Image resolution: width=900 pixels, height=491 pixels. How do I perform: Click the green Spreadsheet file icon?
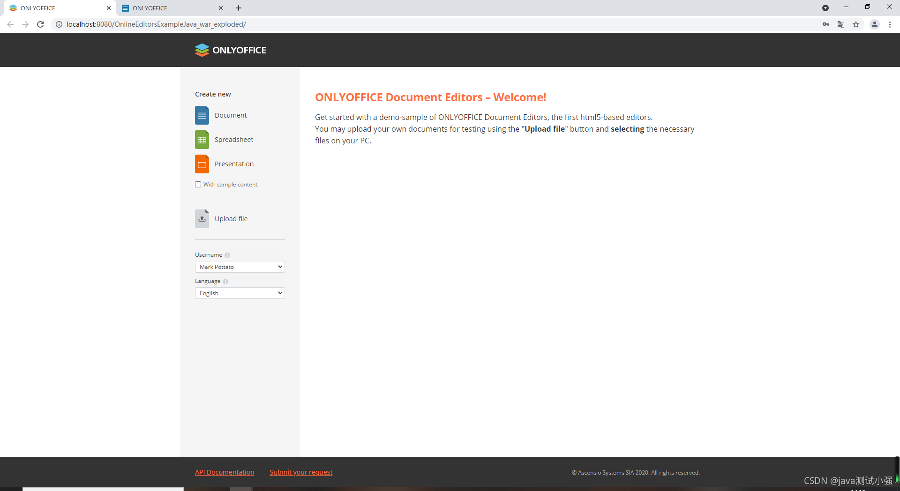point(202,140)
